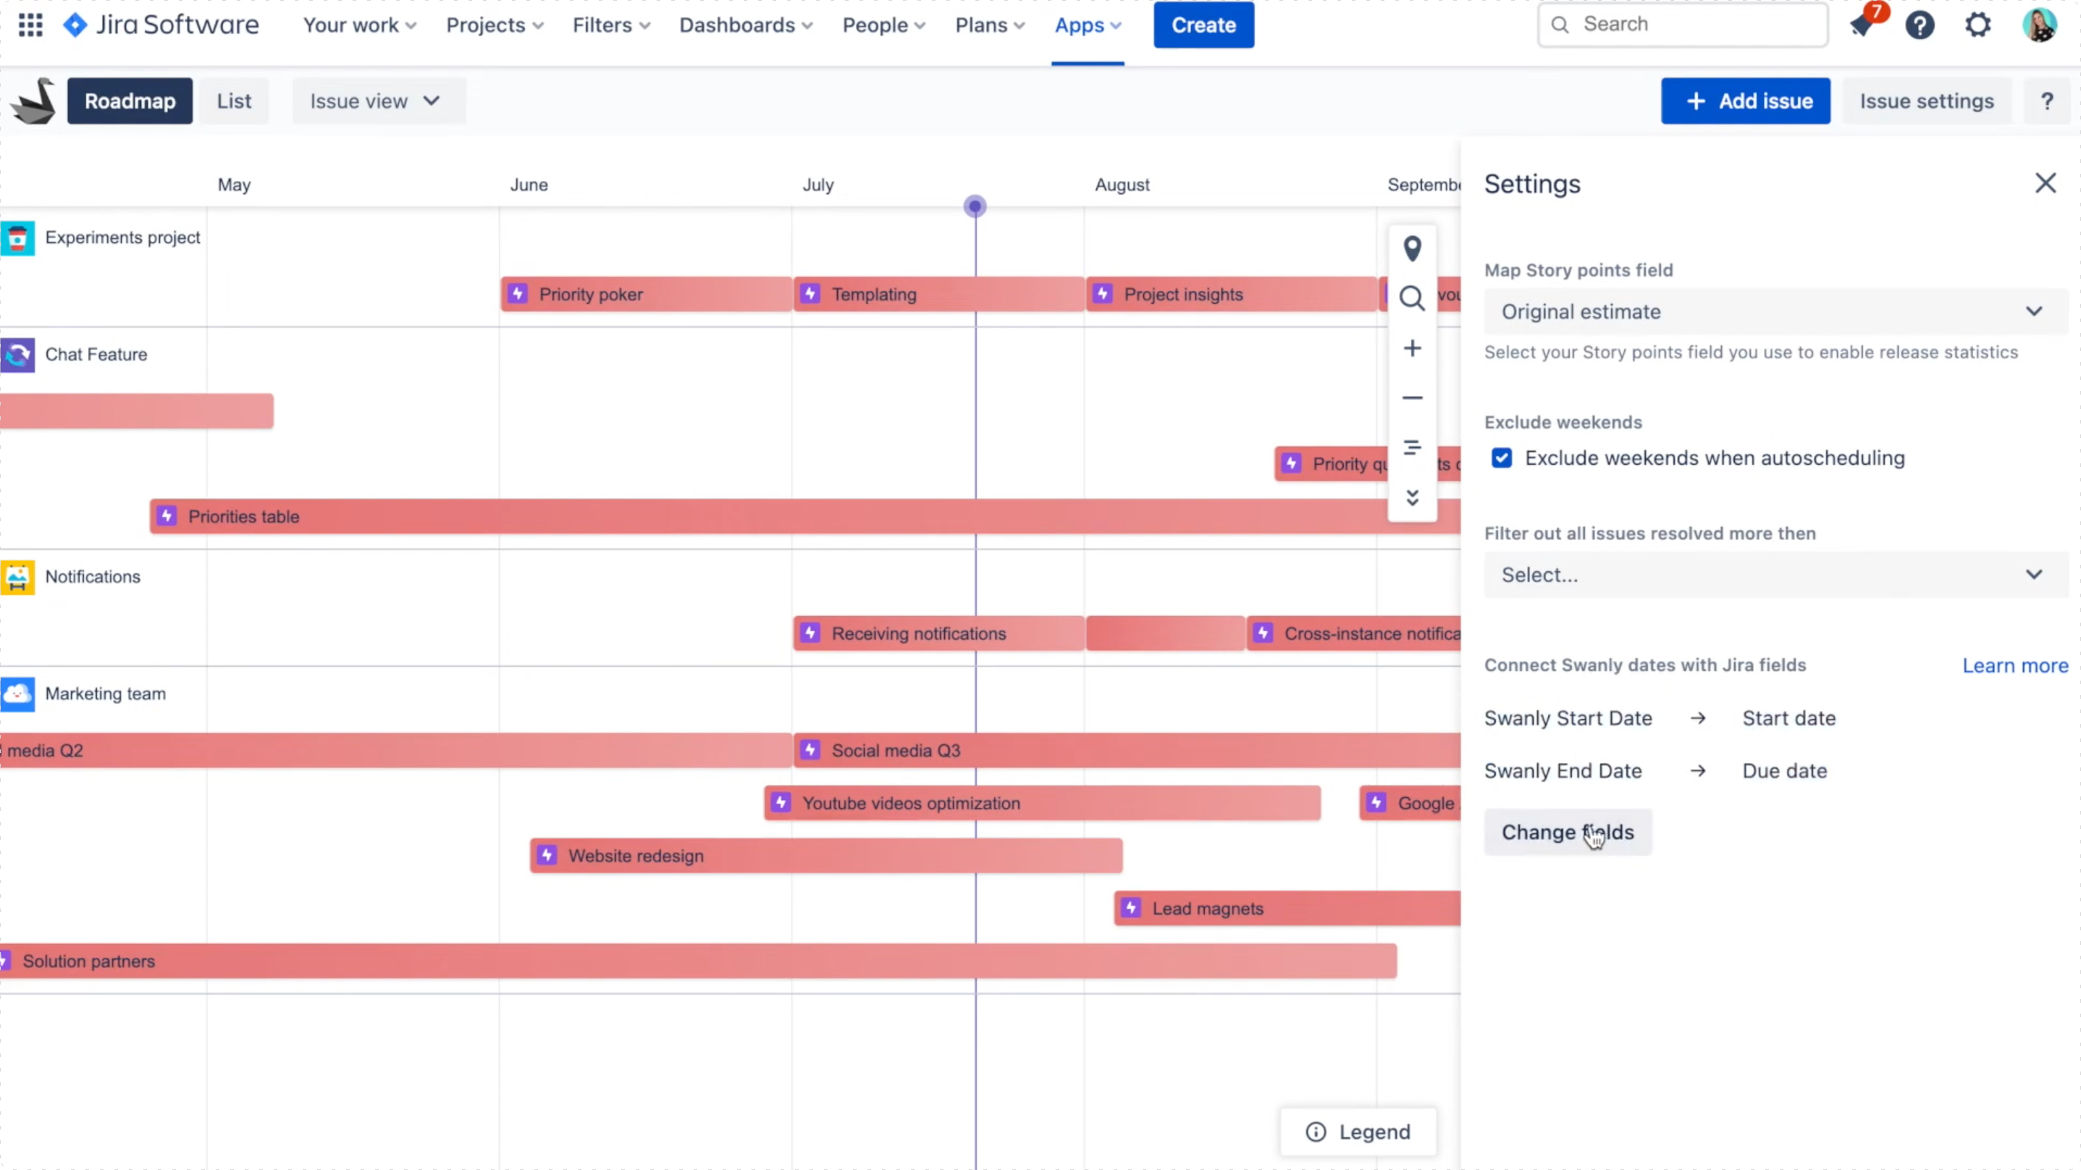Uncheck Exclude weekends when autoscheduling
This screenshot has height=1170, width=2081.
(x=1501, y=458)
